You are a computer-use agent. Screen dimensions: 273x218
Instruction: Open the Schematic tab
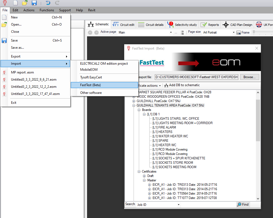[98, 24]
